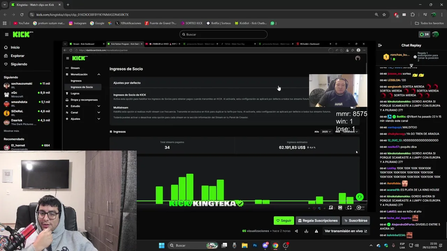447x251 pixels.
Task: Open the Kick sidebar hamburger menu
Action: click(7, 35)
